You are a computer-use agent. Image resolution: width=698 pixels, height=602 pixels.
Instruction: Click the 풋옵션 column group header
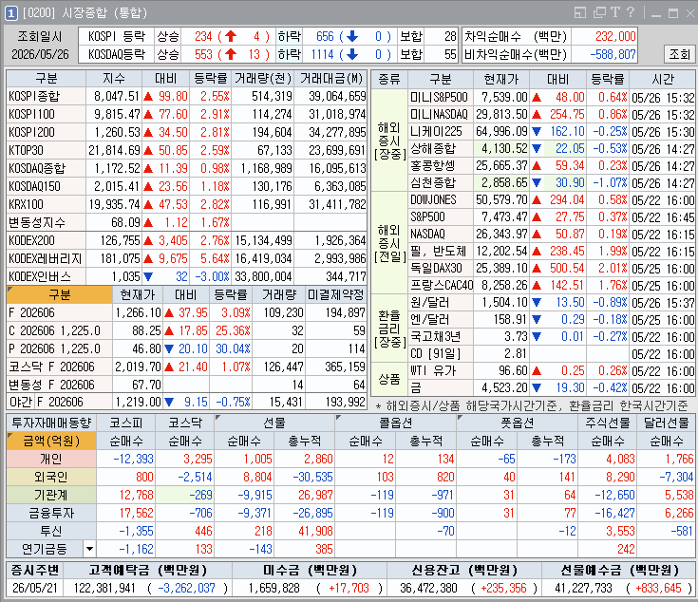coord(517,423)
